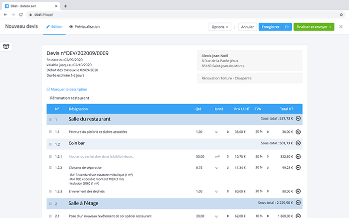Image resolution: width=349 pixels, height=218 pixels.
Task: Click the Salle du restaurant section title
Action: coord(89,119)
